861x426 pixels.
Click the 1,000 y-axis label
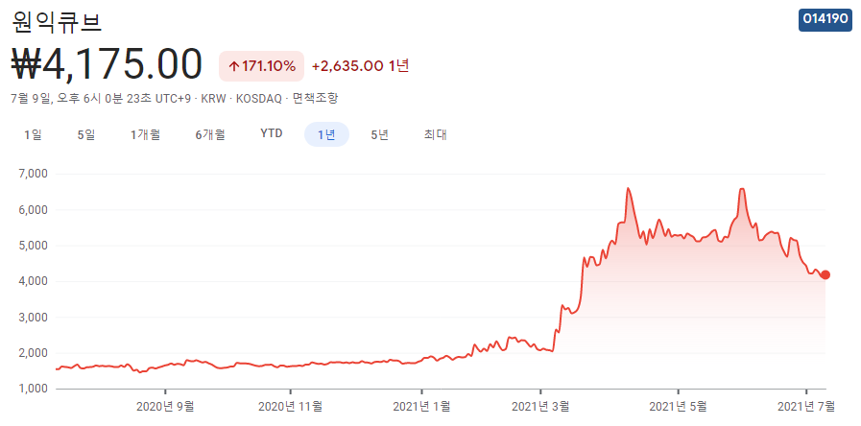tap(34, 390)
